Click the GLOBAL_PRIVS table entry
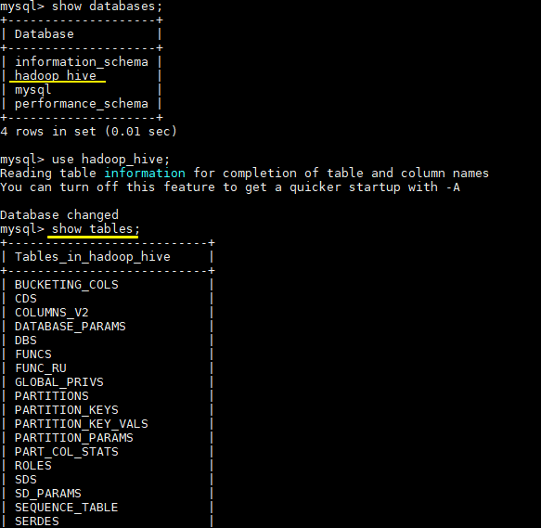The height and width of the screenshot is (528, 541). (59, 382)
